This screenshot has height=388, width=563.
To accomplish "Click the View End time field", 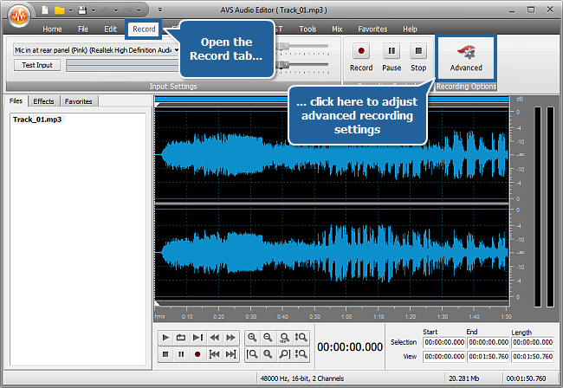I will coord(489,357).
